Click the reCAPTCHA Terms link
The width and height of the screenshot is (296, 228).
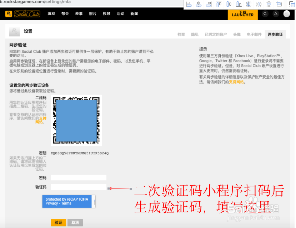click(x=66, y=203)
